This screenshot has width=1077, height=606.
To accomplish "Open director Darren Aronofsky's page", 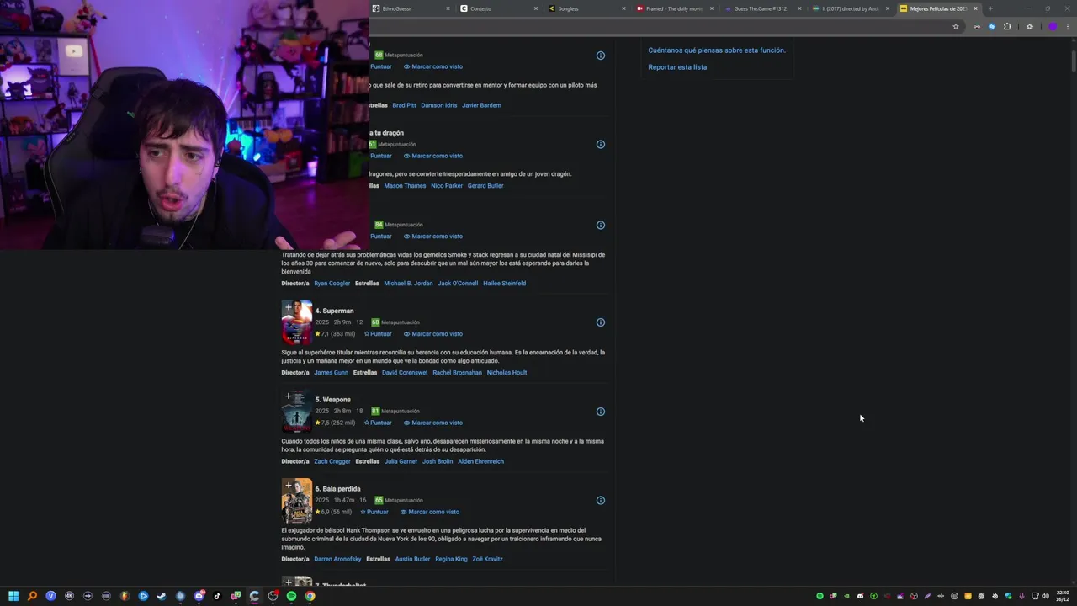I will point(337,559).
